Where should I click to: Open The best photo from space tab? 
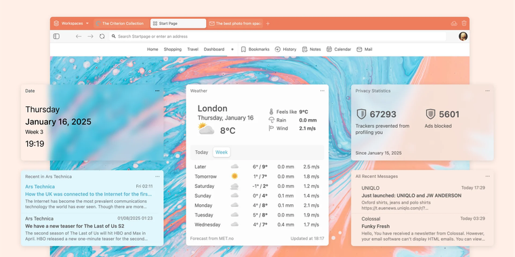[x=235, y=23]
